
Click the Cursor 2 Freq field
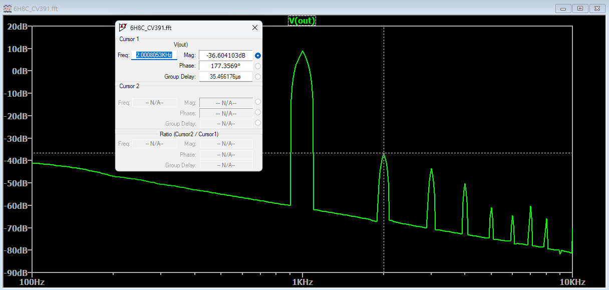click(x=155, y=102)
